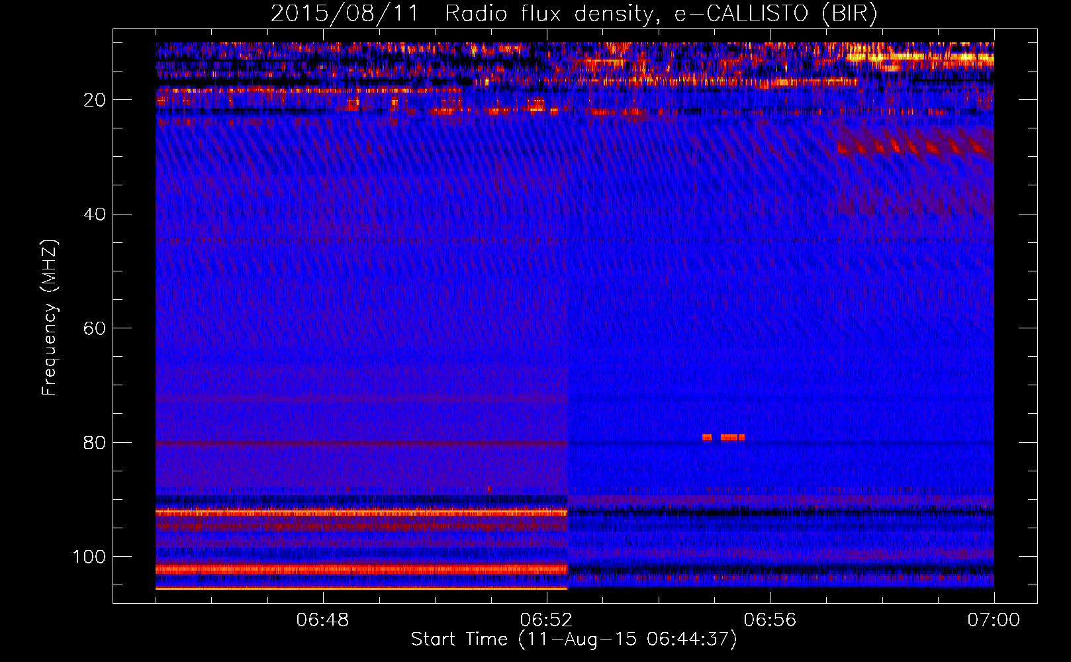The image size is (1071, 662).
Task: Select the 06:48 time tick label
Action: coord(322,620)
